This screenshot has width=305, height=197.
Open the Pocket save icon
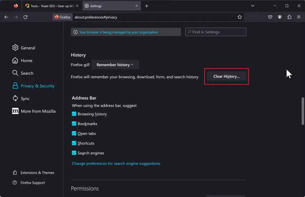270,17
